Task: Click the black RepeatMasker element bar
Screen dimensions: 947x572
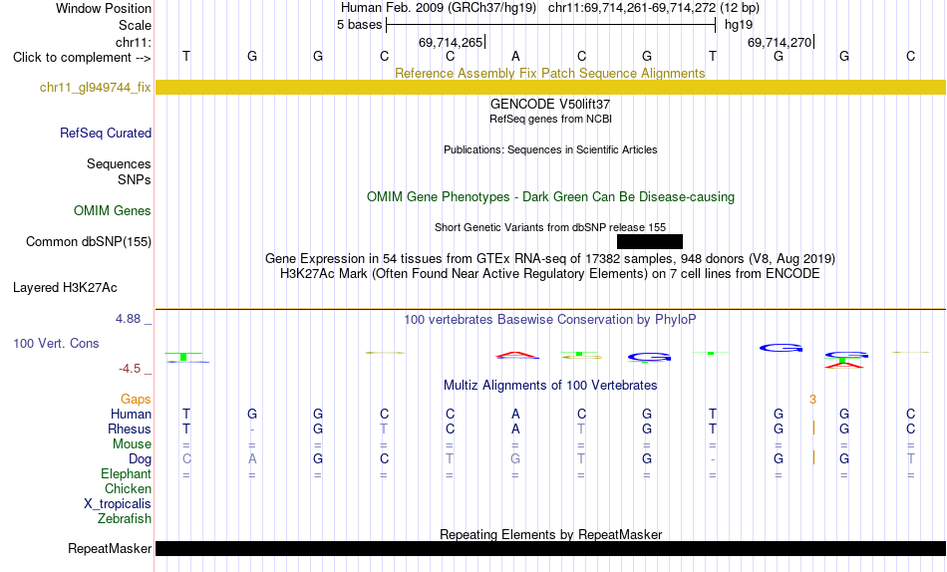Action: click(x=551, y=548)
